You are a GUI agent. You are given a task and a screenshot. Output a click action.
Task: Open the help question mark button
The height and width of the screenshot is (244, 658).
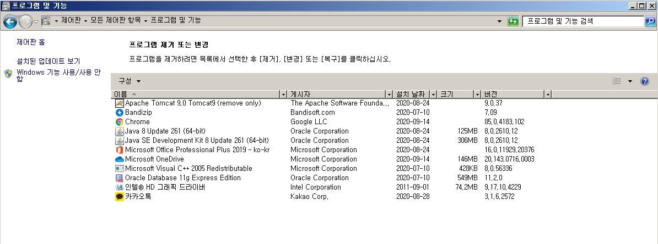pyautogui.click(x=645, y=81)
